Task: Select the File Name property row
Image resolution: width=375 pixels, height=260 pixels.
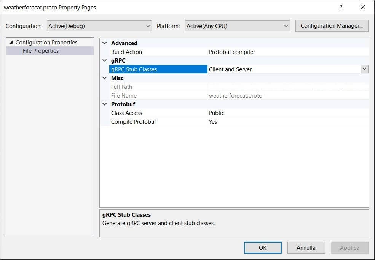Action: tap(124, 96)
